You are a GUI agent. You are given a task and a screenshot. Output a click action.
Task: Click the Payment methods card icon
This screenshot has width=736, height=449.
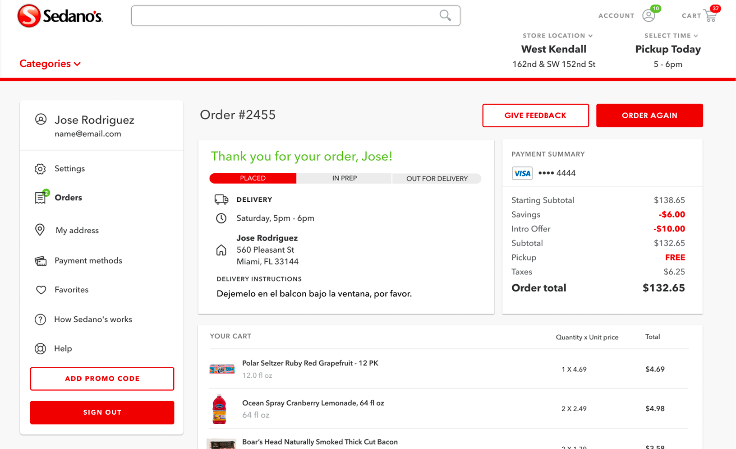[x=41, y=261]
